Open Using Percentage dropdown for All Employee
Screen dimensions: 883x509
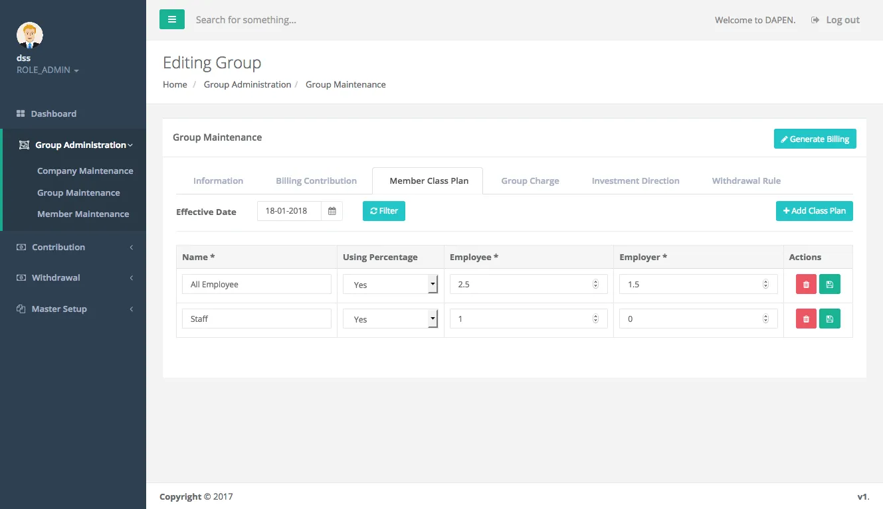tap(391, 284)
